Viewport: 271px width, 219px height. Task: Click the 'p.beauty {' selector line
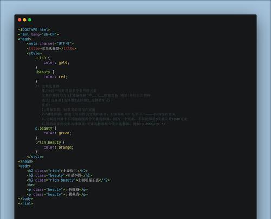click(x=46, y=128)
